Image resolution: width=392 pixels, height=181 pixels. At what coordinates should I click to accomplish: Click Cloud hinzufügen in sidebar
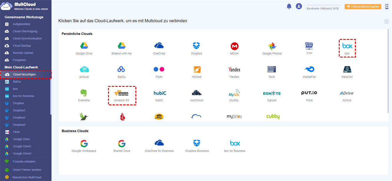(26, 75)
